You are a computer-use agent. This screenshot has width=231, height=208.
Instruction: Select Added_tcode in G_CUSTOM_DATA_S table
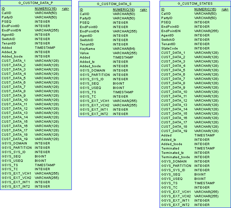(x=90, y=66)
